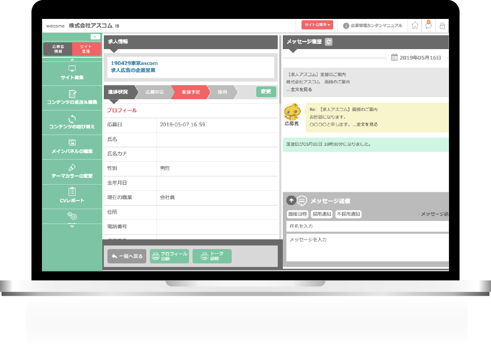
Task: Open メインパネルの編集 in the sidebar
Action: coord(72,147)
